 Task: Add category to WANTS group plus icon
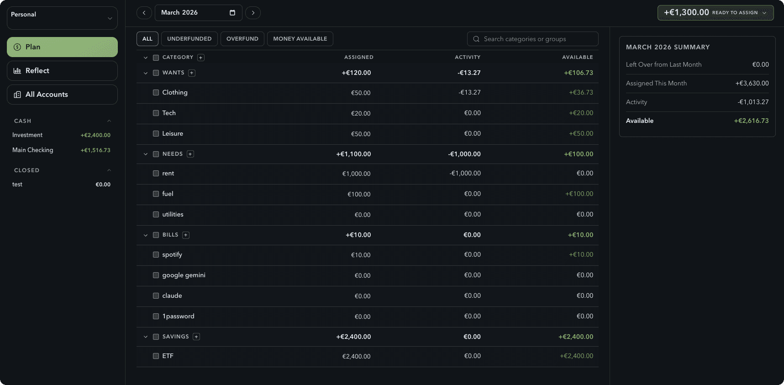(192, 73)
